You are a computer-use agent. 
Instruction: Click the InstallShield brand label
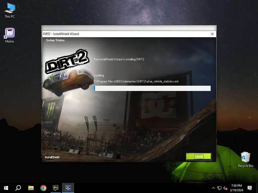tap(52, 157)
